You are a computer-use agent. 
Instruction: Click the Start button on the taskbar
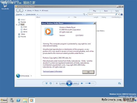tap(4, 100)
